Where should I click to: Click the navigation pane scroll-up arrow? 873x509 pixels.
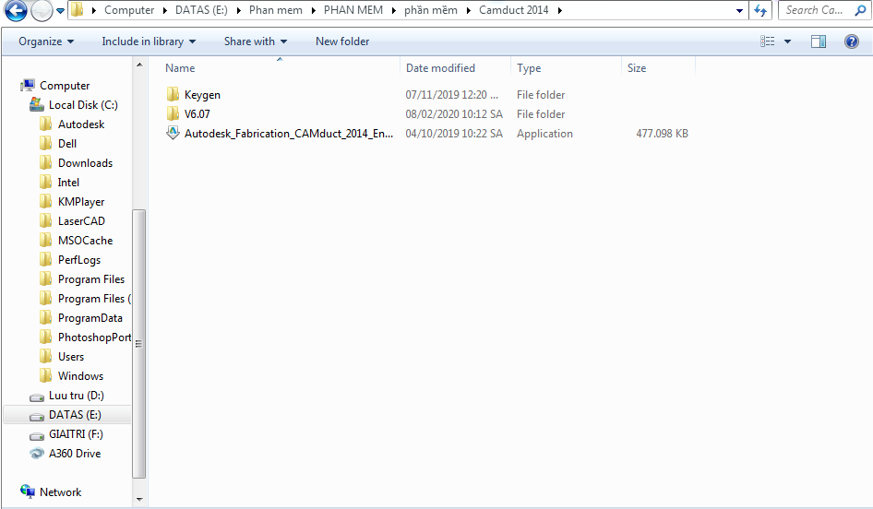[139, 65]
